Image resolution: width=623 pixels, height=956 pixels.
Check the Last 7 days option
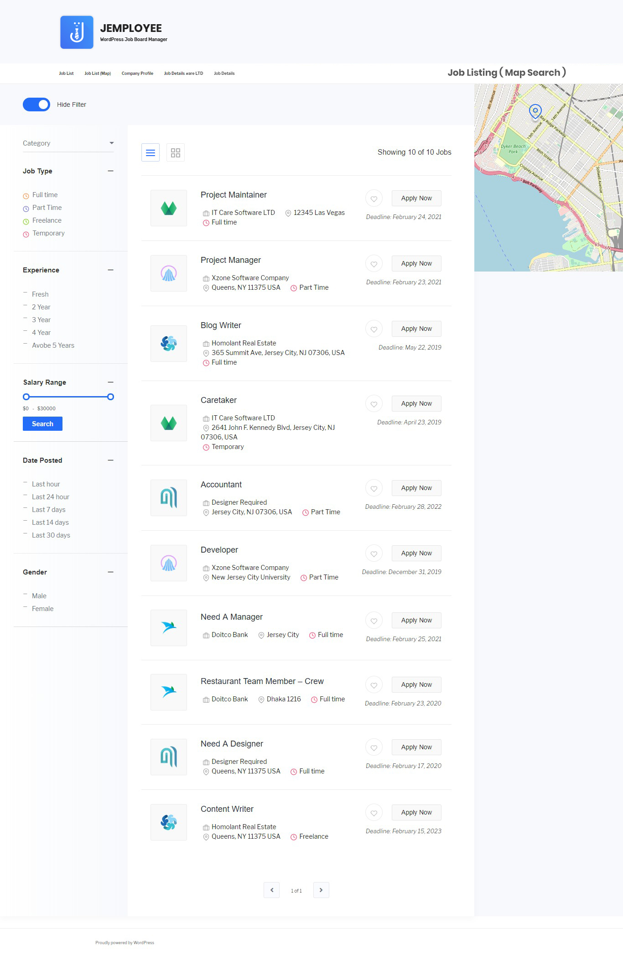tap(44, 510)
